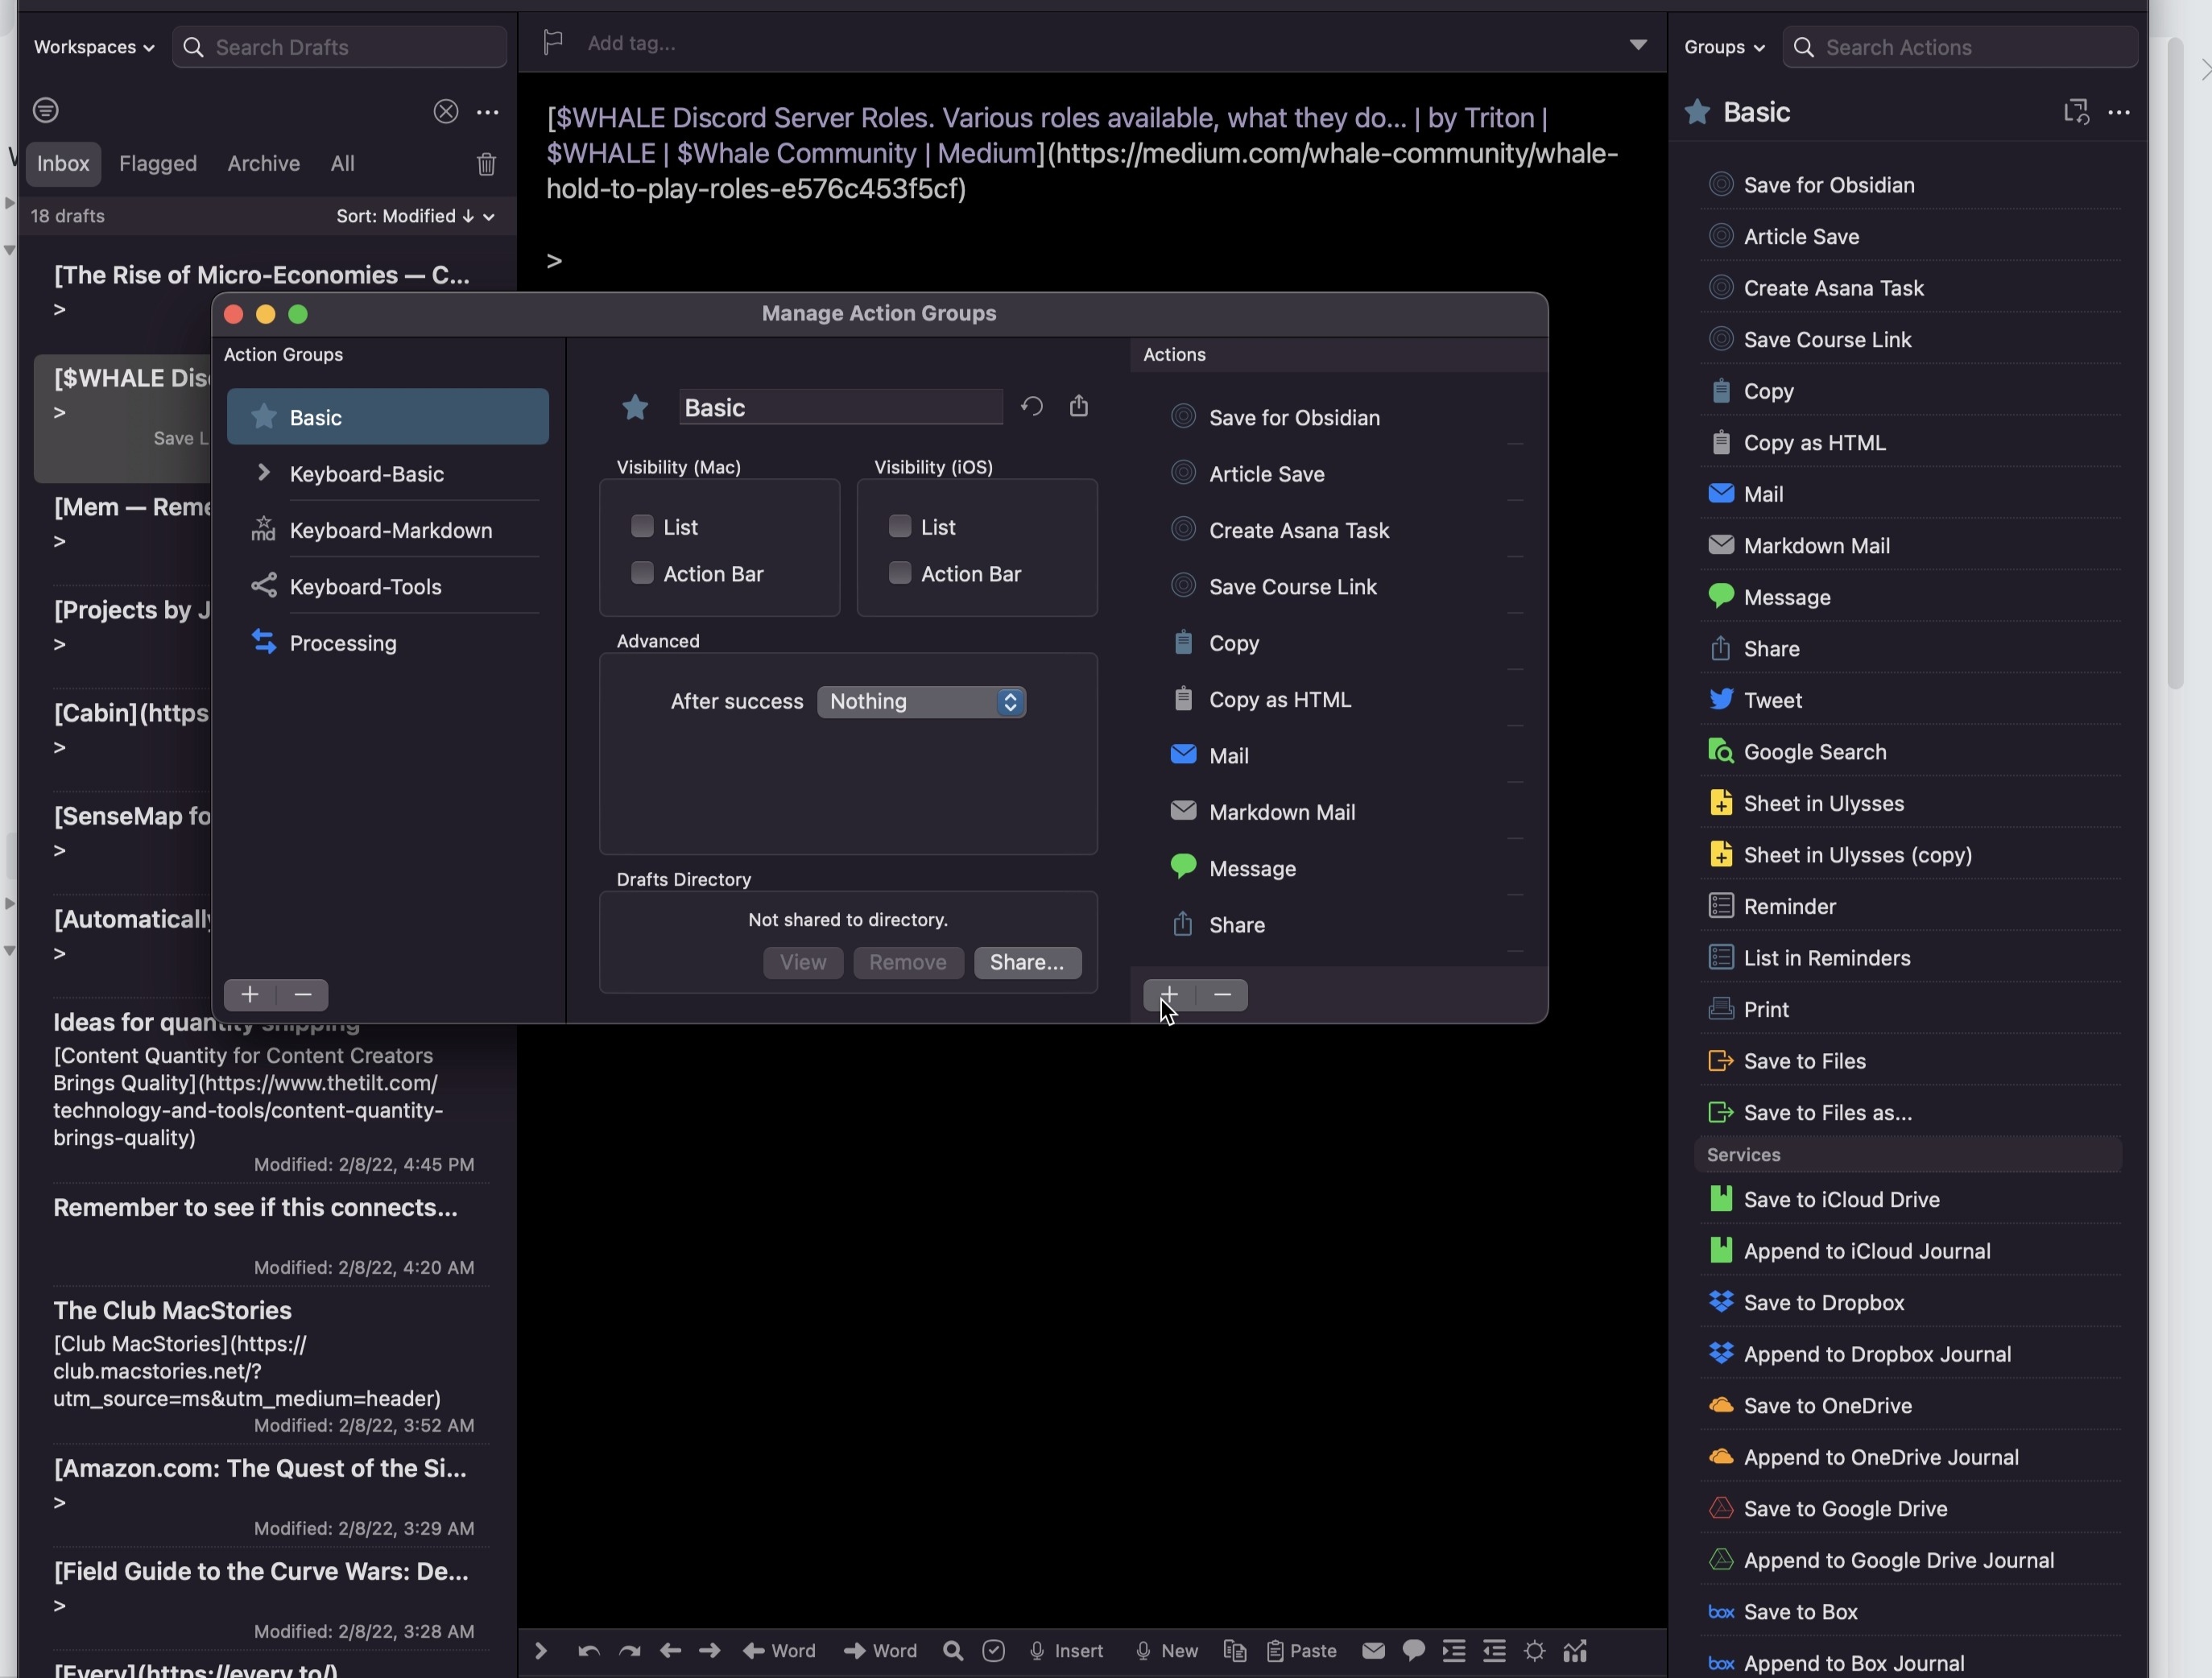Click the revert arrow next to Basic name

[1032, 406]
